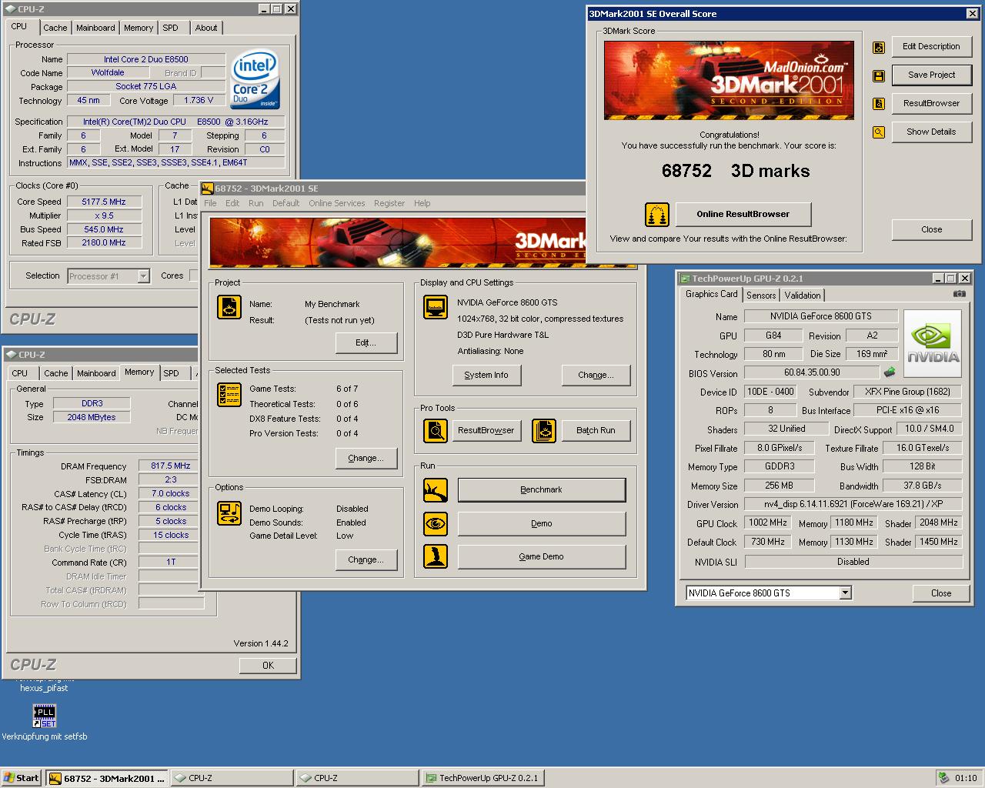
Task: Click the Batch Run icon under Pro Tools
Action: (544, 430)
